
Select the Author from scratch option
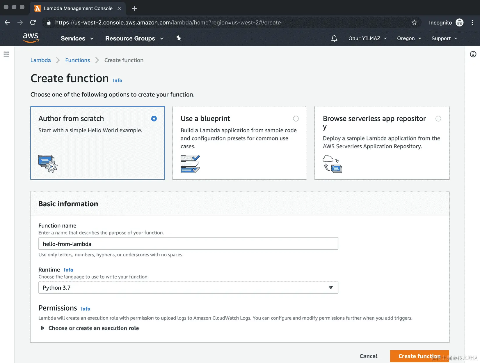coord(154,119)
